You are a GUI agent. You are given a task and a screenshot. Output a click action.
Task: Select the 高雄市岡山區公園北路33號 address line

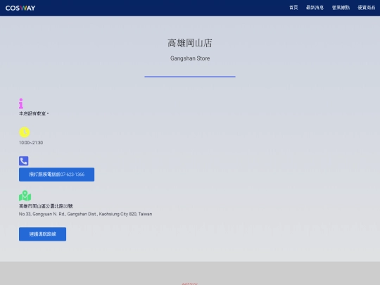tap(46, 206)
